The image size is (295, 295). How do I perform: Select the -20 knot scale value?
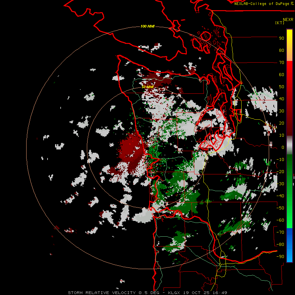pyautogui.click(x=280, y=172)
